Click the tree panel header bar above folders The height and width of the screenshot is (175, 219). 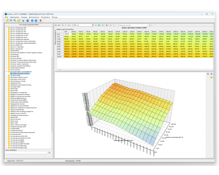coord(29,25)
